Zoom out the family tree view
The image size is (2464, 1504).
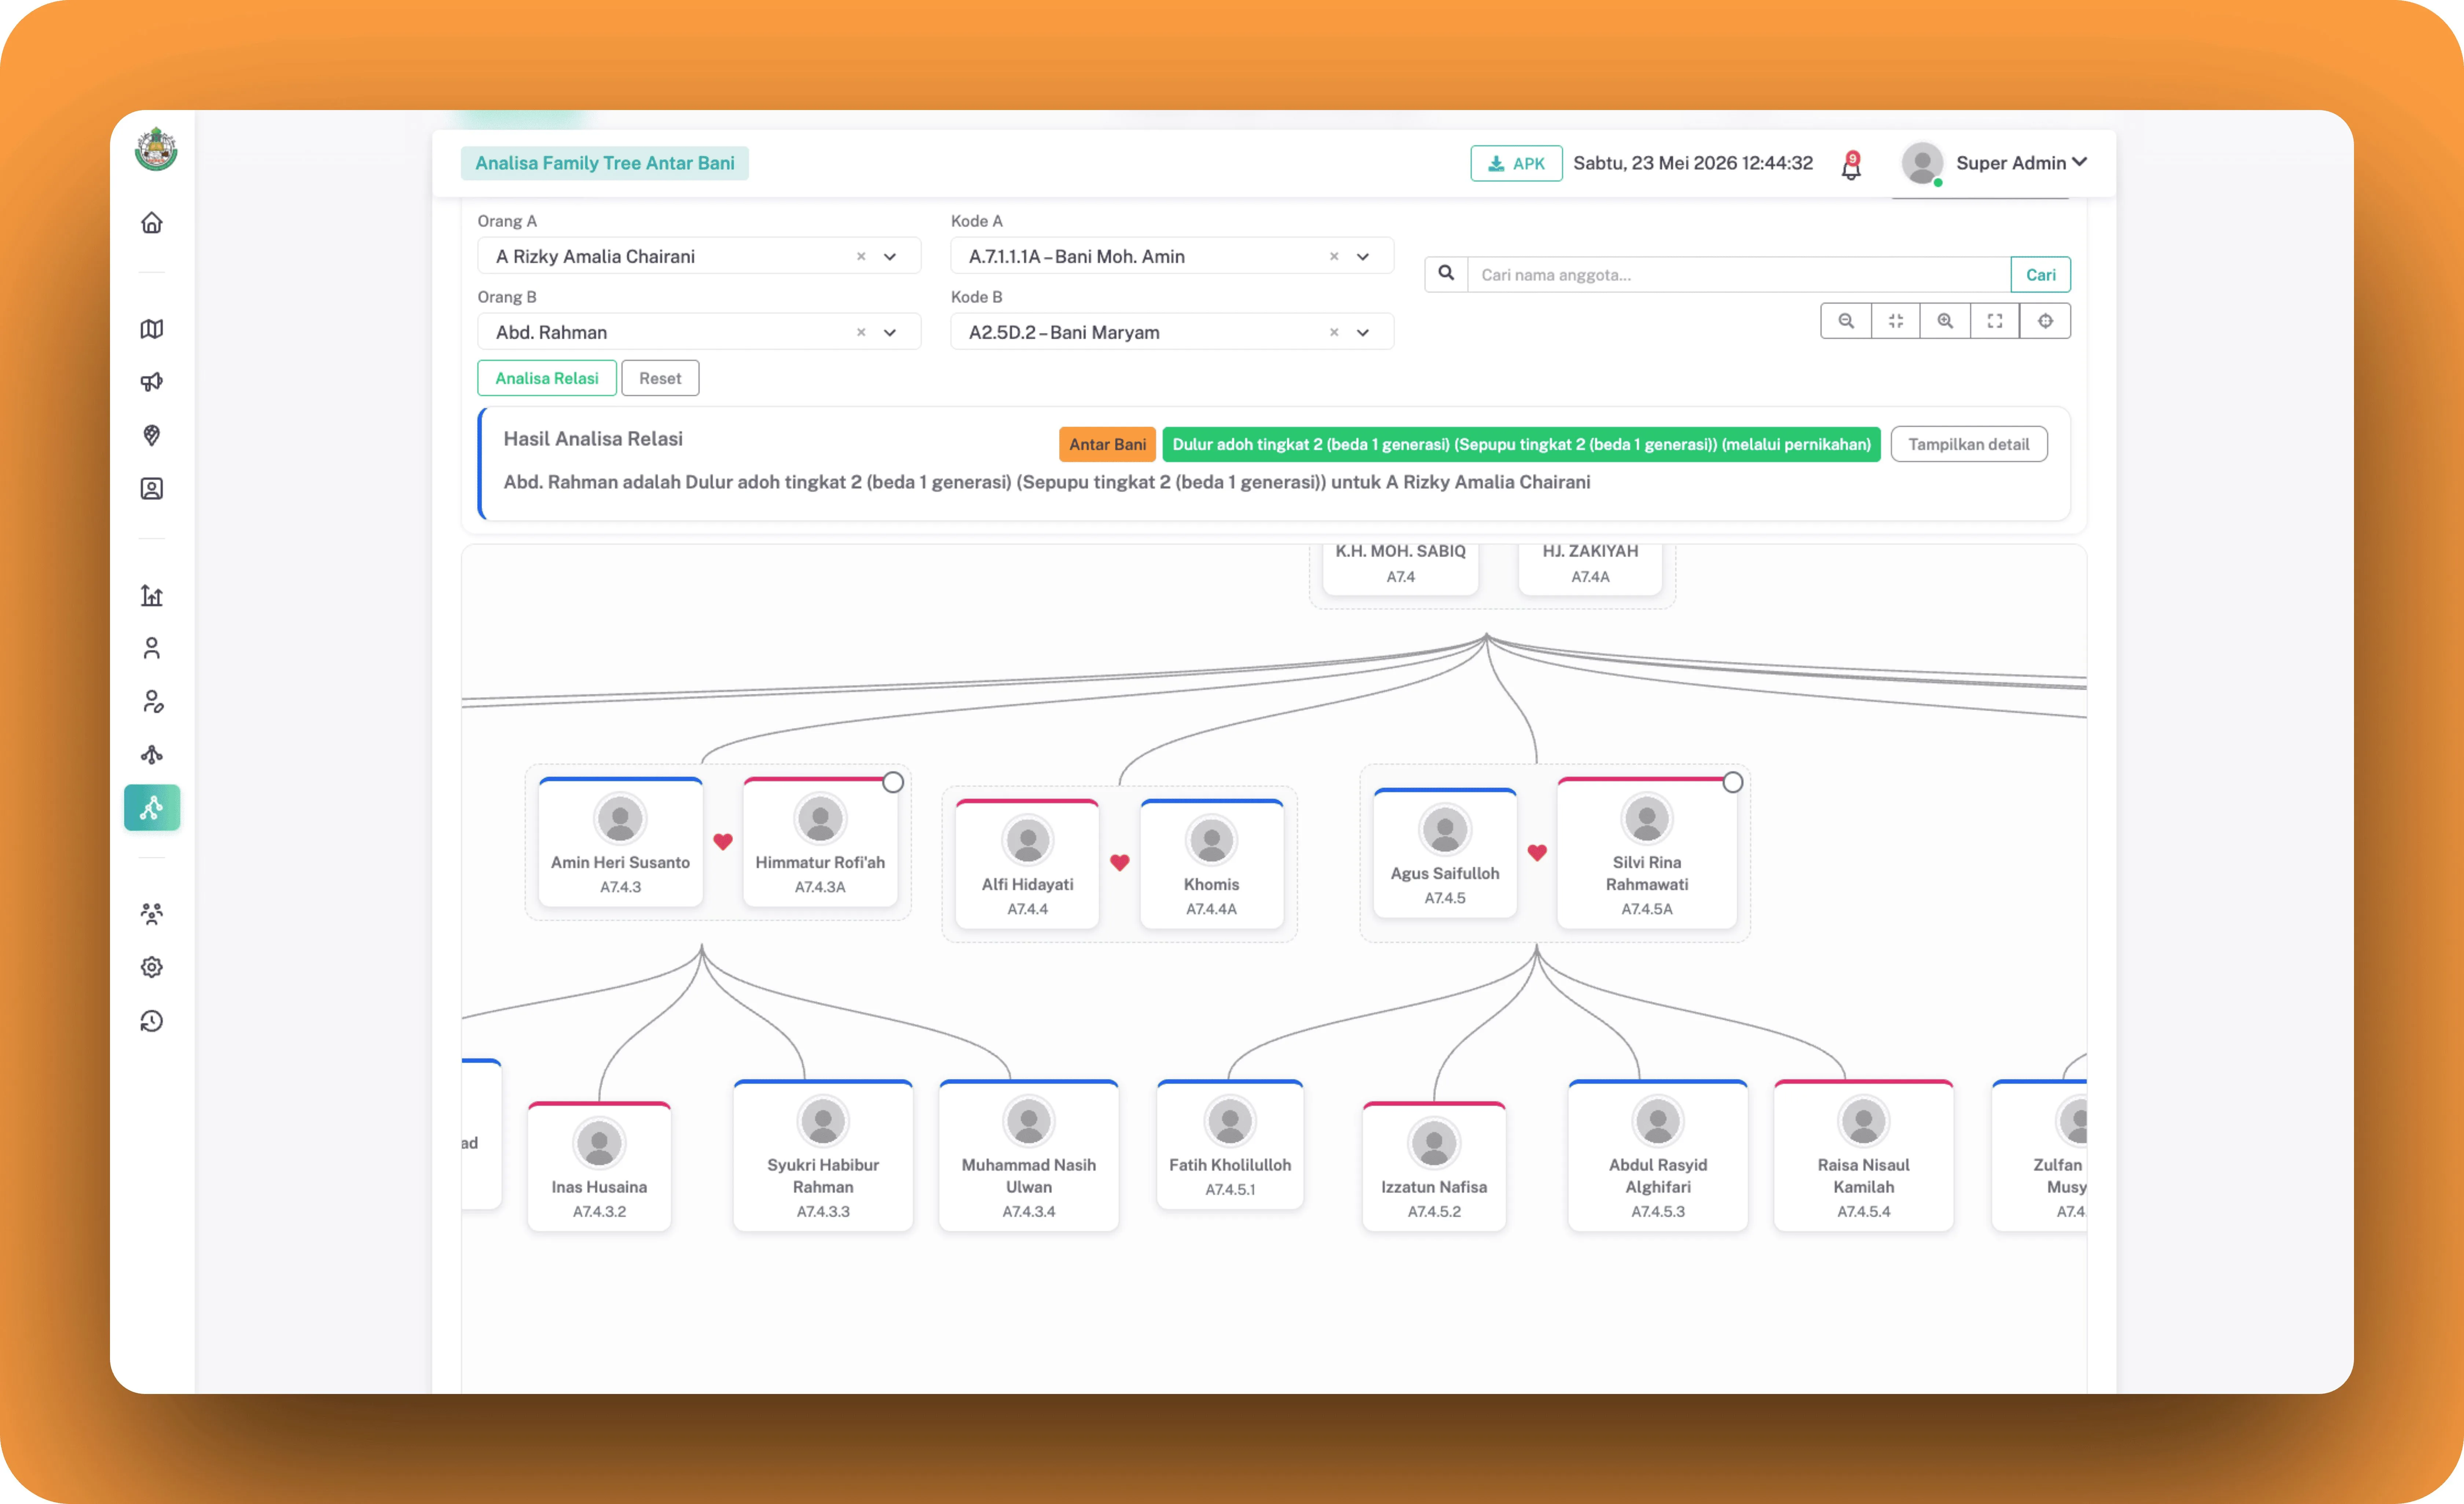tap(1846, 321)
